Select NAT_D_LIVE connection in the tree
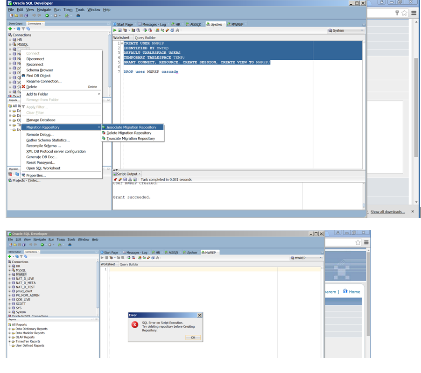421x373 pixels. coord(25,279)
